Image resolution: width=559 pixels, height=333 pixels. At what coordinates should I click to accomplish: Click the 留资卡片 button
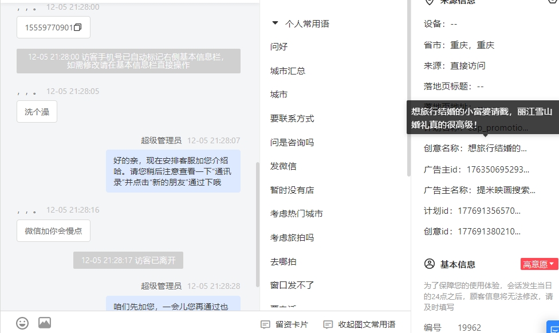click(285, 324)
